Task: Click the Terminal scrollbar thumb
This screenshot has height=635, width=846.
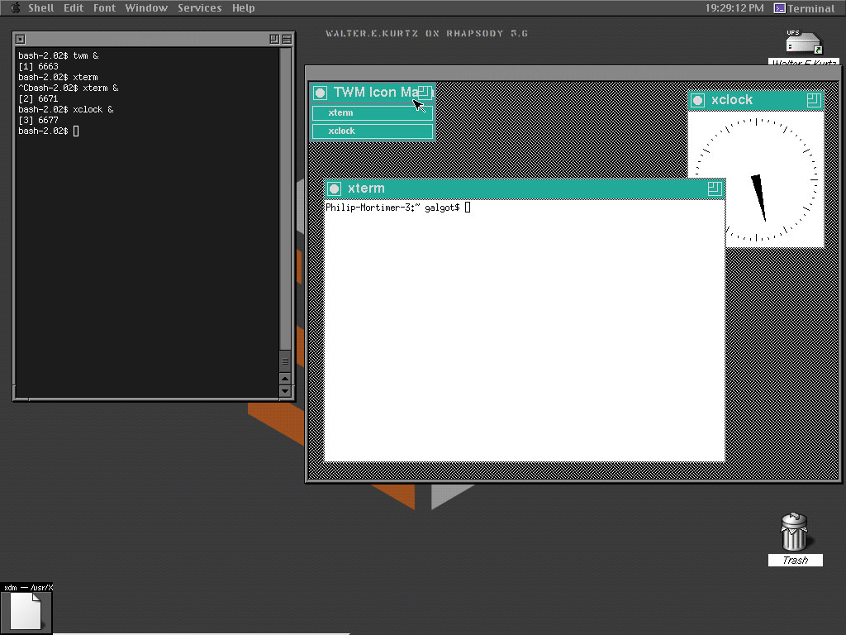Action: coord(285,361)
